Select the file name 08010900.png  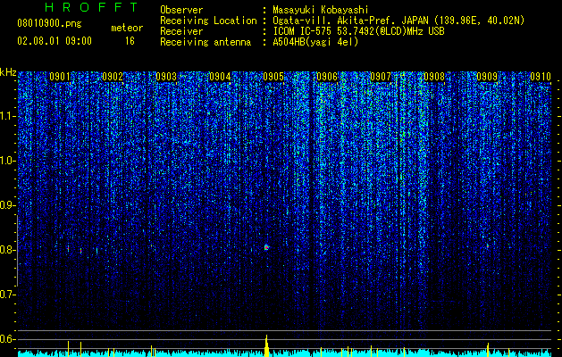click(49, 24)
